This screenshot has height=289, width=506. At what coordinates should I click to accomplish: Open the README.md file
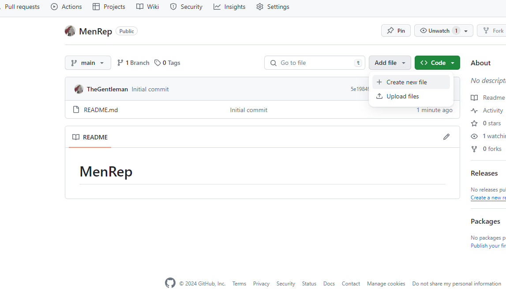[101, 110]
